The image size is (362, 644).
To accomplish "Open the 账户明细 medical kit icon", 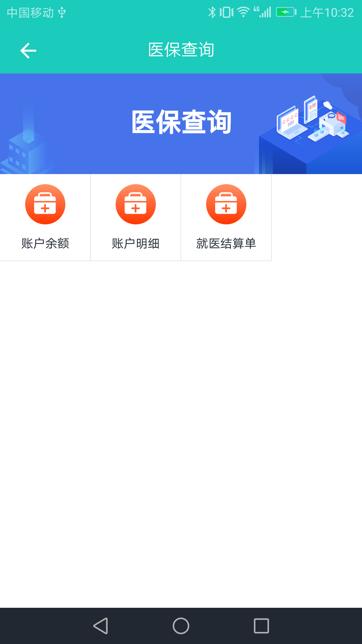I will 136,204.
